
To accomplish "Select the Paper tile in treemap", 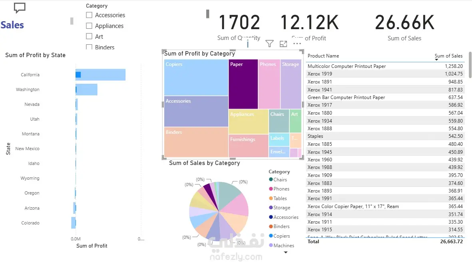I will click(243, 84).
